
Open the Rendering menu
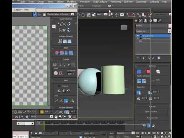click(116, 2)
